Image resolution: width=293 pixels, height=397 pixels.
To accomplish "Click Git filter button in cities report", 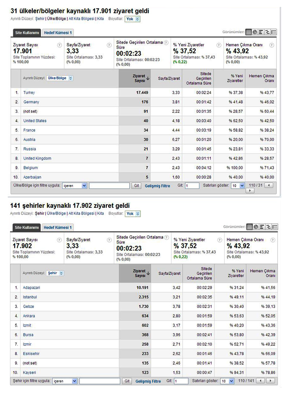I will pyautogui.click(x=127, y=381).
